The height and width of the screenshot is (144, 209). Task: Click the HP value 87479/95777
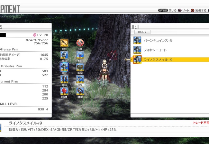[x=37, y=40]
